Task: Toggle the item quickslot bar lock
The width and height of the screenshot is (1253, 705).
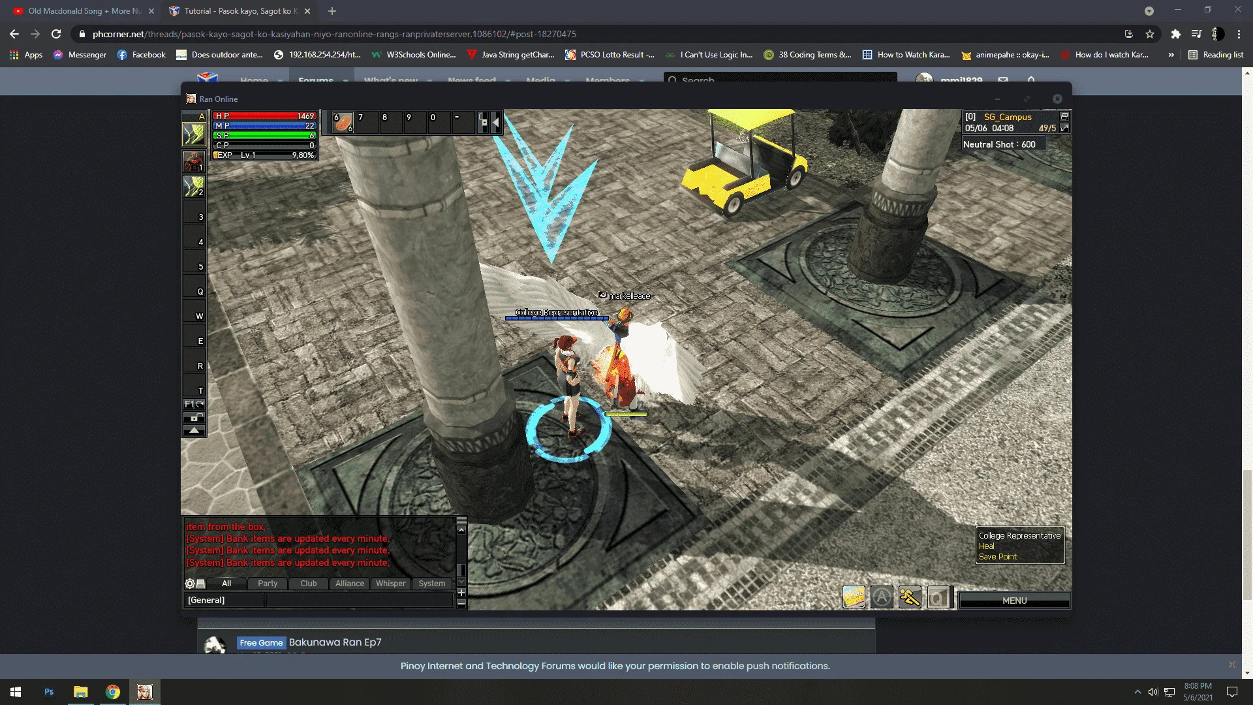Action: pyautogui.click(x=483, y=122)
